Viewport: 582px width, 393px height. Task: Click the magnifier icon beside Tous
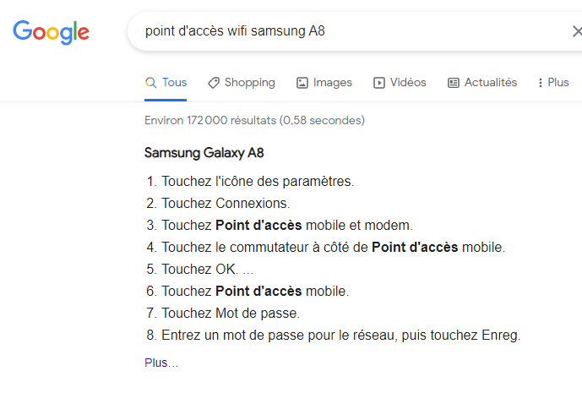tap(151, 83)
